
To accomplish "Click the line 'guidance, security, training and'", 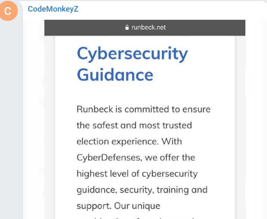I will pyautogui.click(x=142, y=190).
